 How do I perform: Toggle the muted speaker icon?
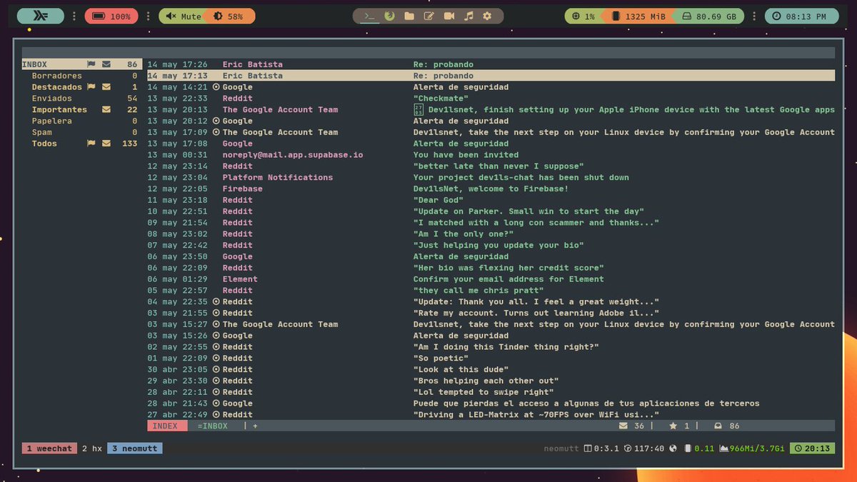point(170,16)
